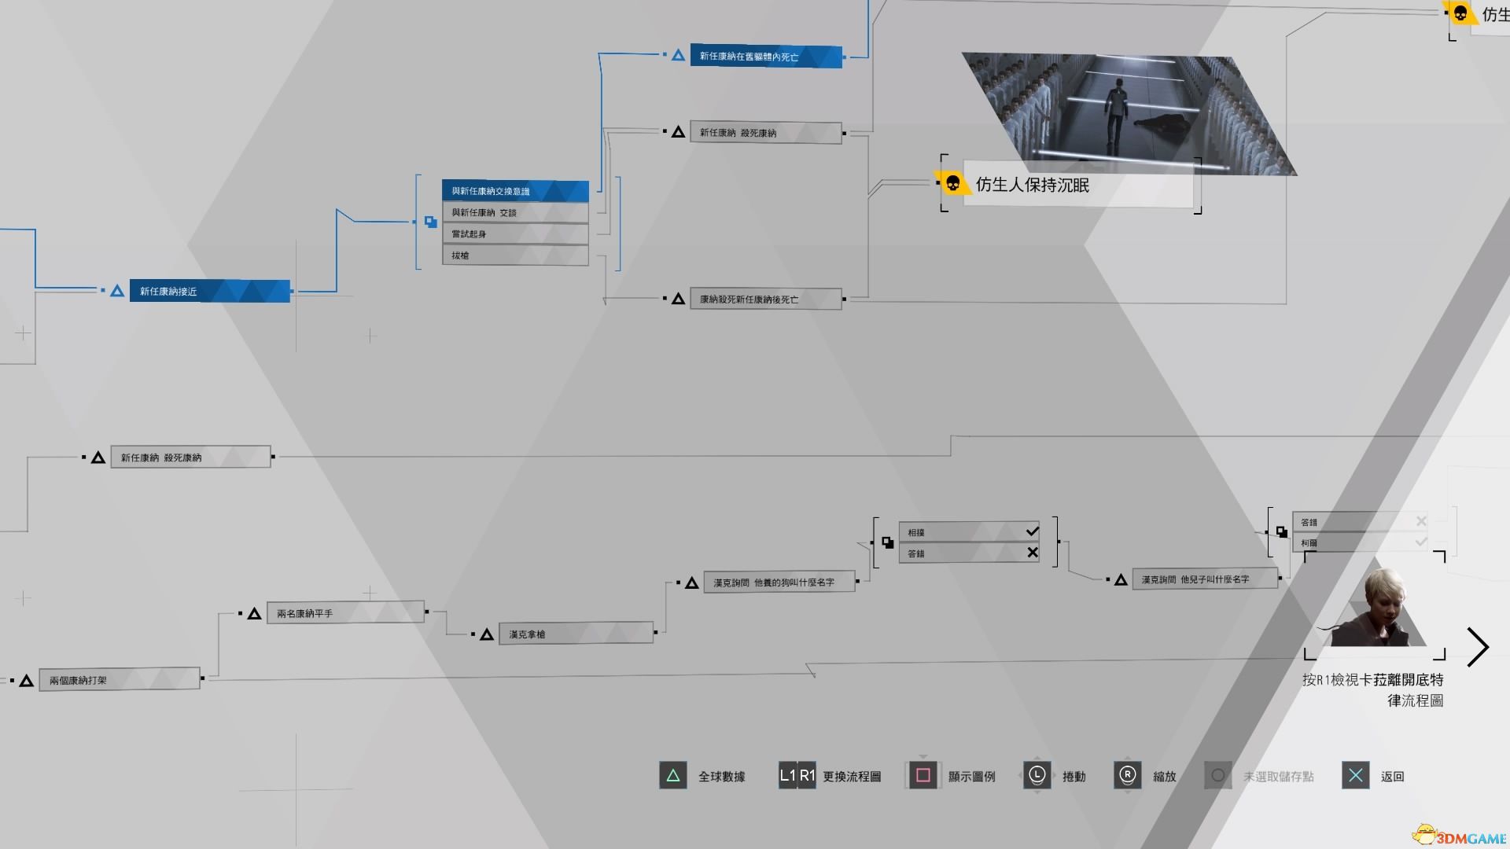Click the 兩個康納打架 node
The width and height of the screenshot is (1510, 849).
click(x=120, y=680)
